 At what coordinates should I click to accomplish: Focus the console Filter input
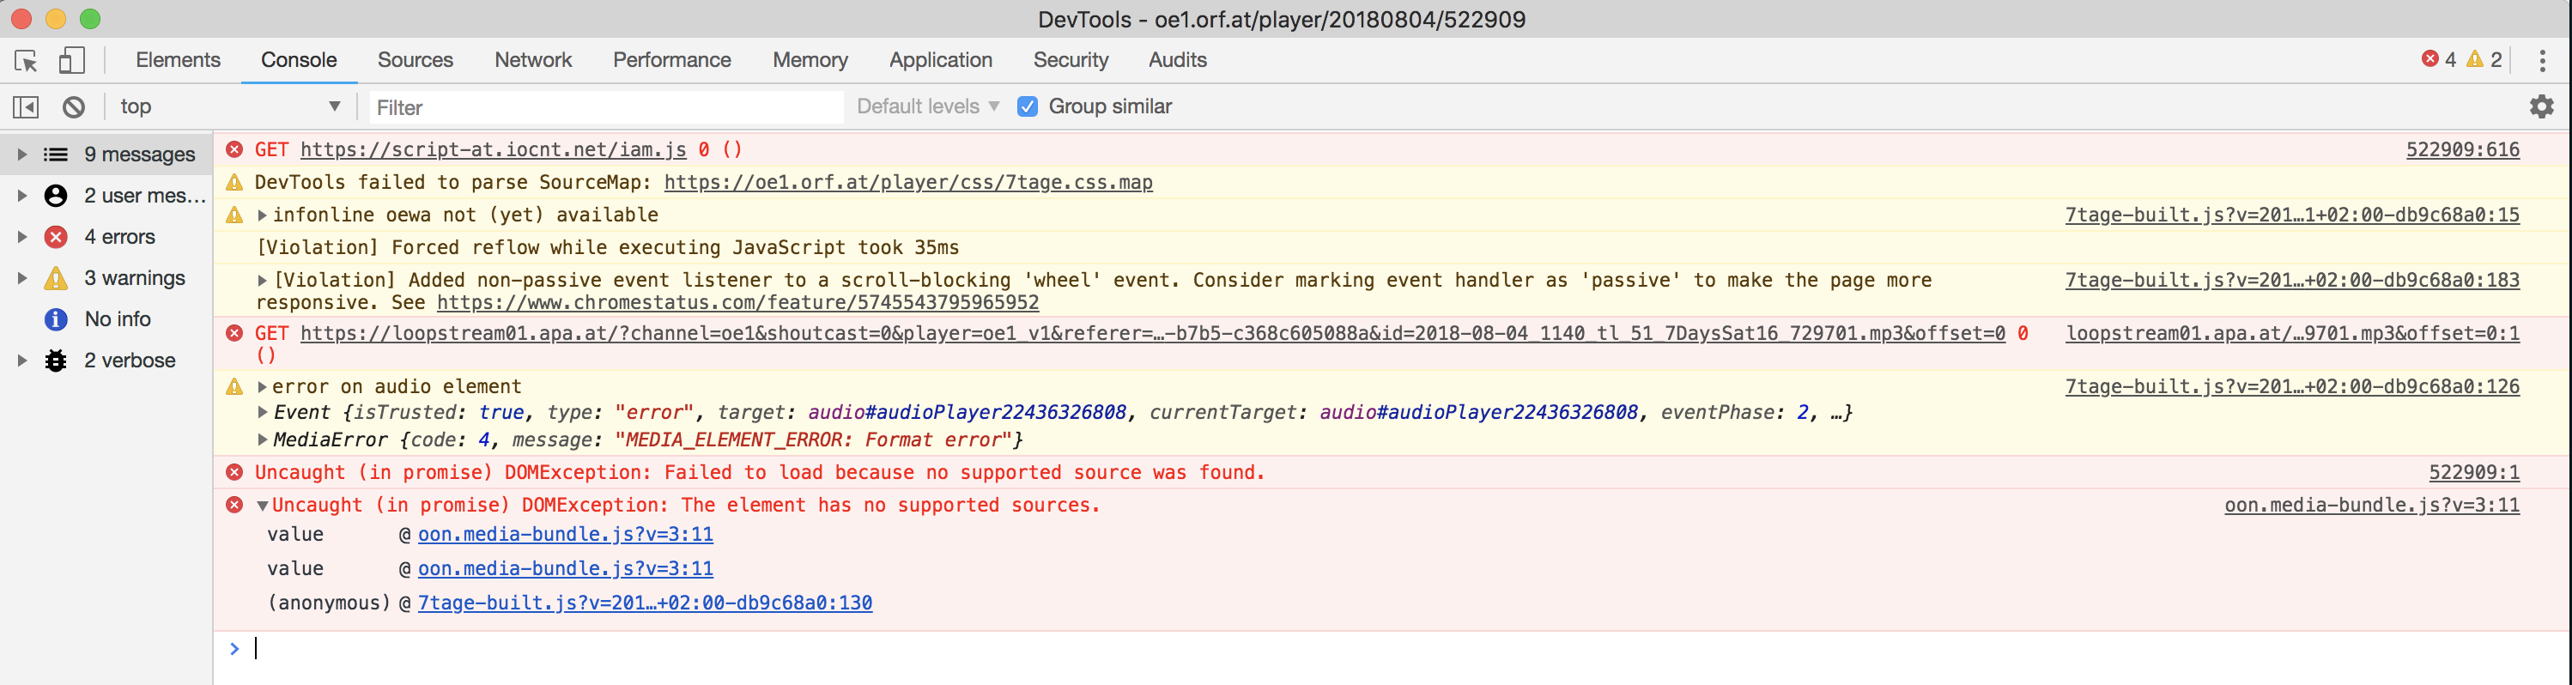(x=606, y=106)
